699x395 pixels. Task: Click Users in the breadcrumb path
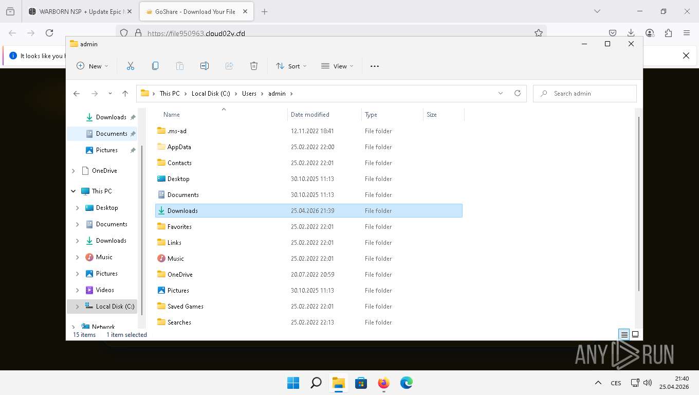point(249,94)
